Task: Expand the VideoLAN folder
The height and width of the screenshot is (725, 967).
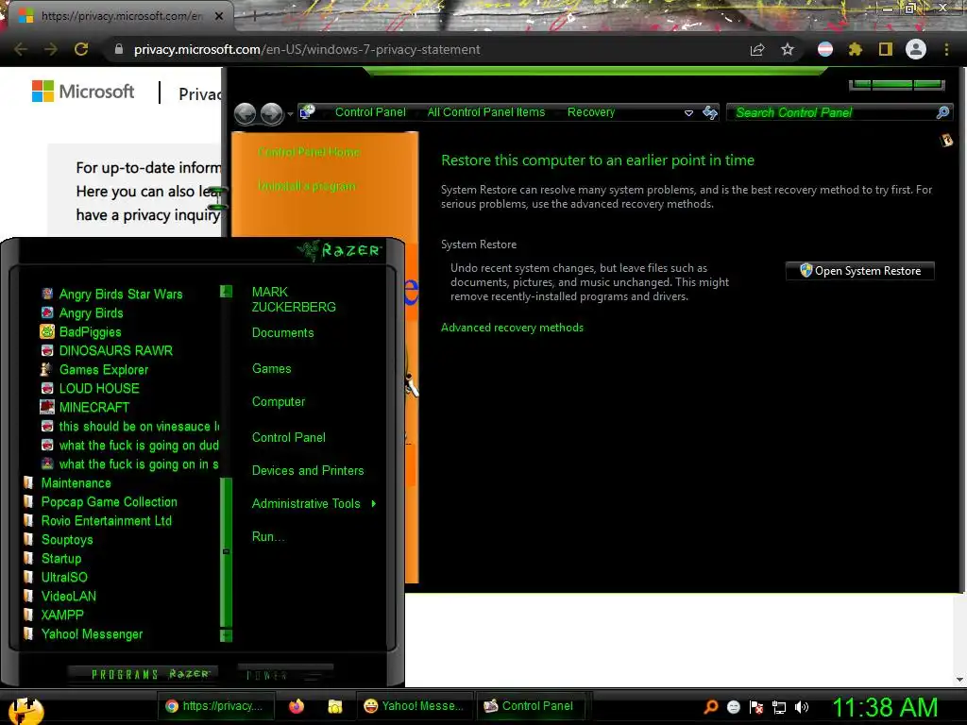Action: click(x=59, y=597)
